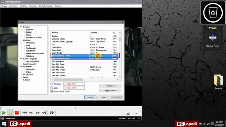Image resolution: width=226 pixels, height=127 pixels.
Task: Open the WinLIRC link
Action: pyautogui.click(x=57, y=84)
